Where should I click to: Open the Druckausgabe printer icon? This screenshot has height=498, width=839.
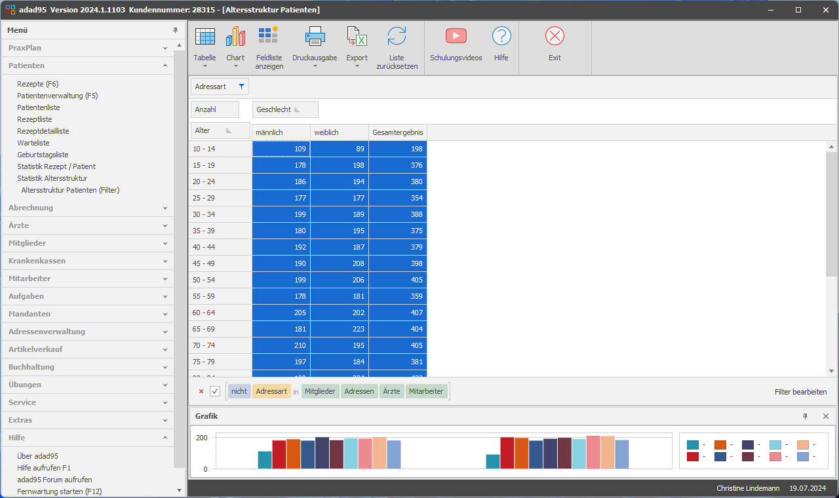click(x=315, y=37)
